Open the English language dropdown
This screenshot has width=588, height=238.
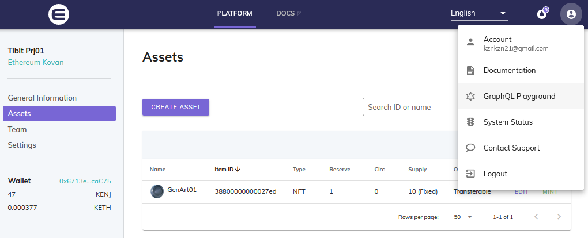478,13
